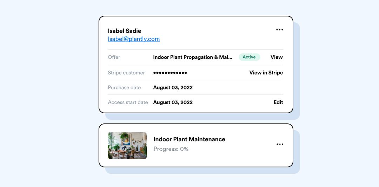Click the Isabel@plantly.com email link
This screenshot has height=187, width=379.
coord(134,39)
